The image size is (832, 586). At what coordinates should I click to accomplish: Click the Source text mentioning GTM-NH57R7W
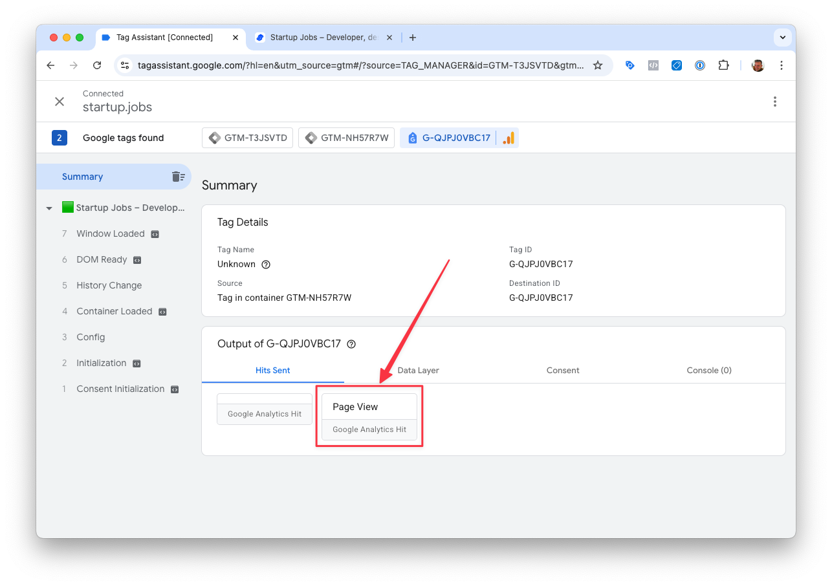click(x=284, y=298)
